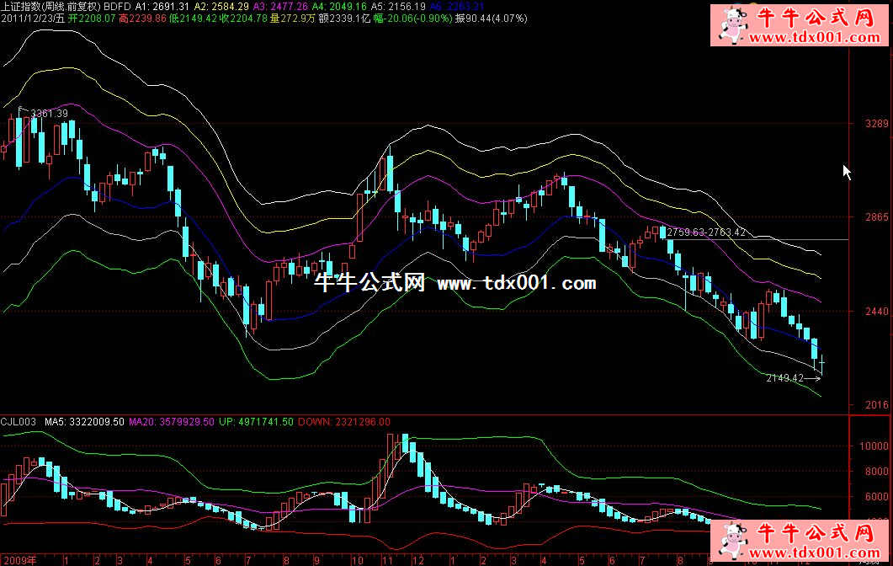Click the green A4: 2049.16 value

339,7
